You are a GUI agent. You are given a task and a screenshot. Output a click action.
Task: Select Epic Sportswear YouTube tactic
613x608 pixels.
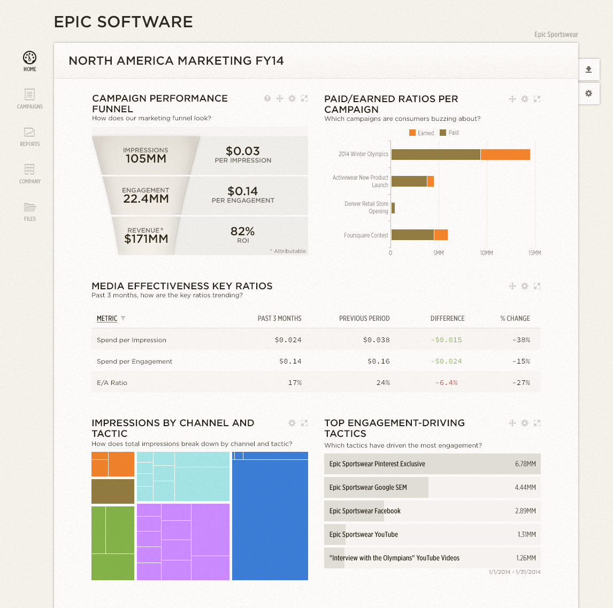(x=432, y=534)
